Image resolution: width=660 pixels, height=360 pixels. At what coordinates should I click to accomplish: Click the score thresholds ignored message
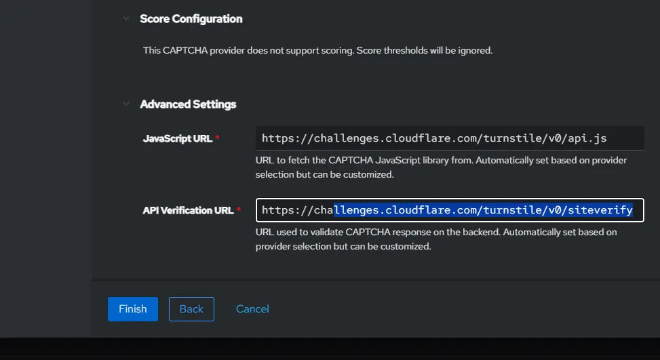pyautogui.click(x=317, y=50)
